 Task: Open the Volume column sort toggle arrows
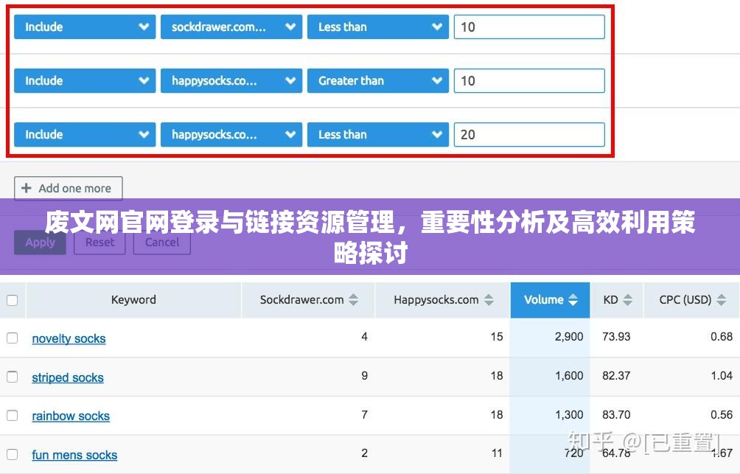tap(573, 300)
